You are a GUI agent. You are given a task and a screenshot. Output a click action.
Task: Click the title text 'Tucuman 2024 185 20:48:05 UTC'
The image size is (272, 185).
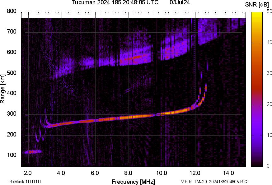coord(115,2)
